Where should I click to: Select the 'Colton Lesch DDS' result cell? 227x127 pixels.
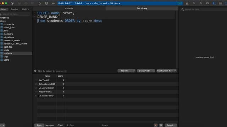(x=47, y=84)
